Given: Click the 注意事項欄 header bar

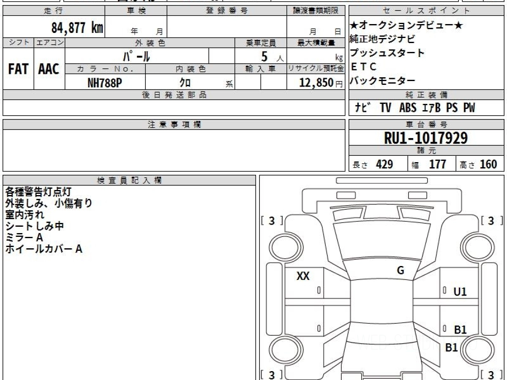Looking at the screenshot, I should click(x=174, y=125).
